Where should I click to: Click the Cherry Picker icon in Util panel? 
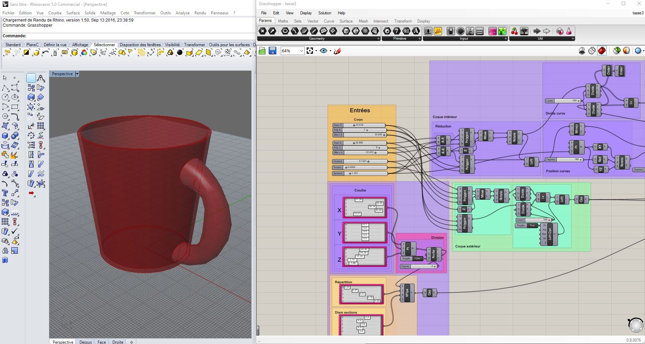click(x=514, y=31)
